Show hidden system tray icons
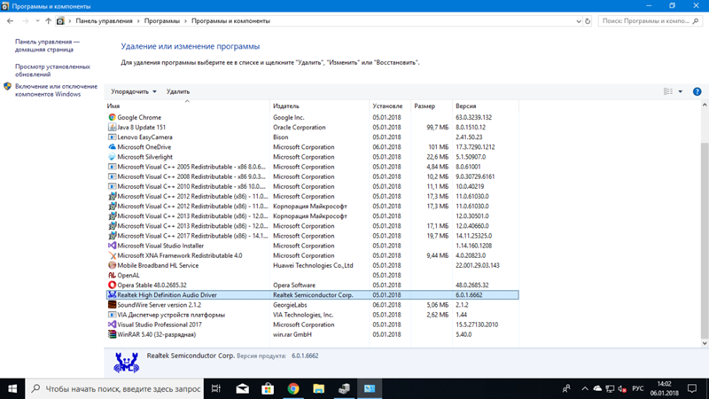 click(585, 389)
